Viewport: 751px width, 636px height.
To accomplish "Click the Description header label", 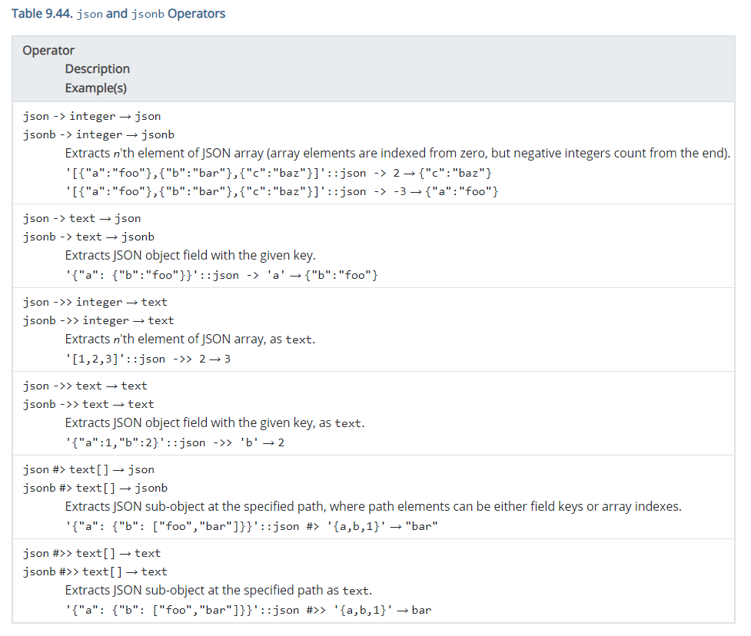I will click(97, 69).
